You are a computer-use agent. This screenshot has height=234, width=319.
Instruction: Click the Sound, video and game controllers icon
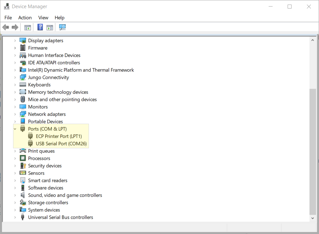click(x=23, y=195)
